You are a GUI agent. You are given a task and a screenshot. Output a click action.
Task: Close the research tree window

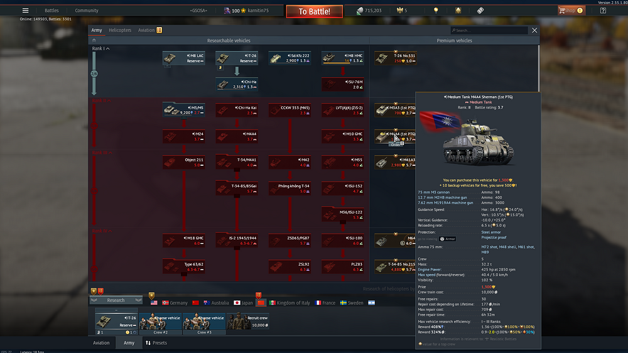tap(534, 30)
